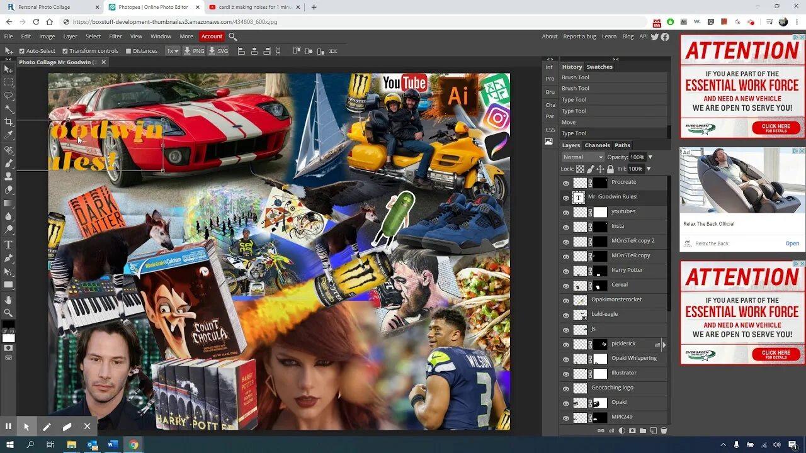Open the File menu
The image size is (806, 453).
pos(8,36)
